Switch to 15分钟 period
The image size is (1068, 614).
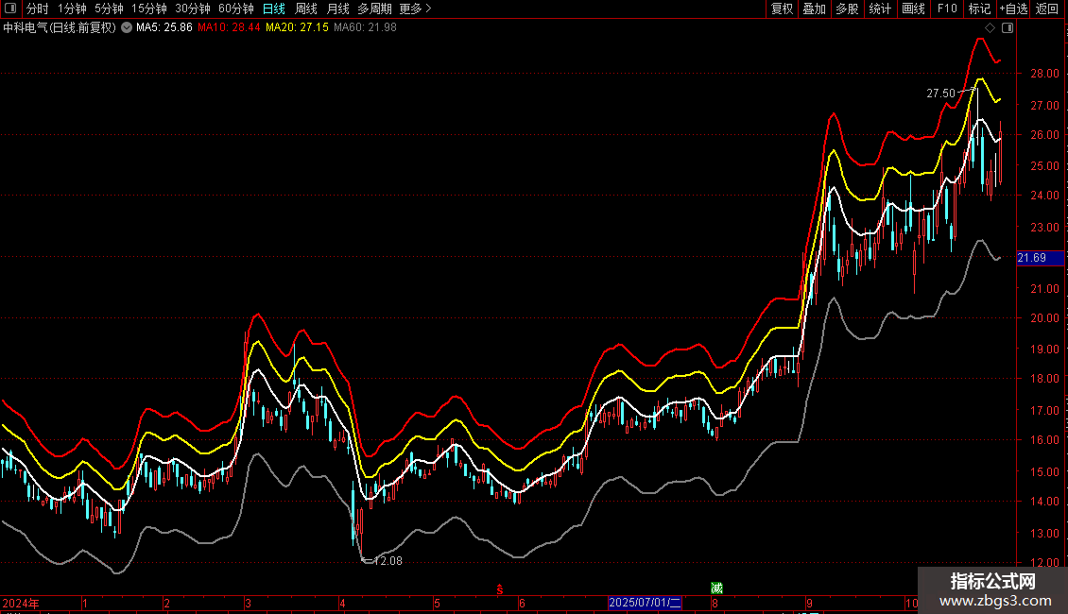point(149,9)
